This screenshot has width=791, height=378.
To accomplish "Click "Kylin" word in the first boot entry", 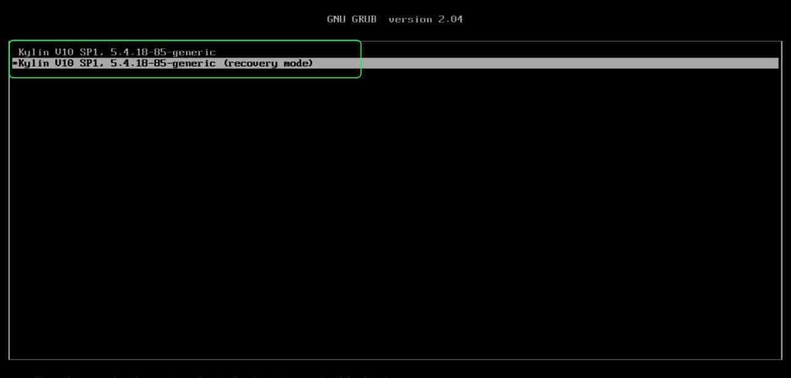I will 33,52.
